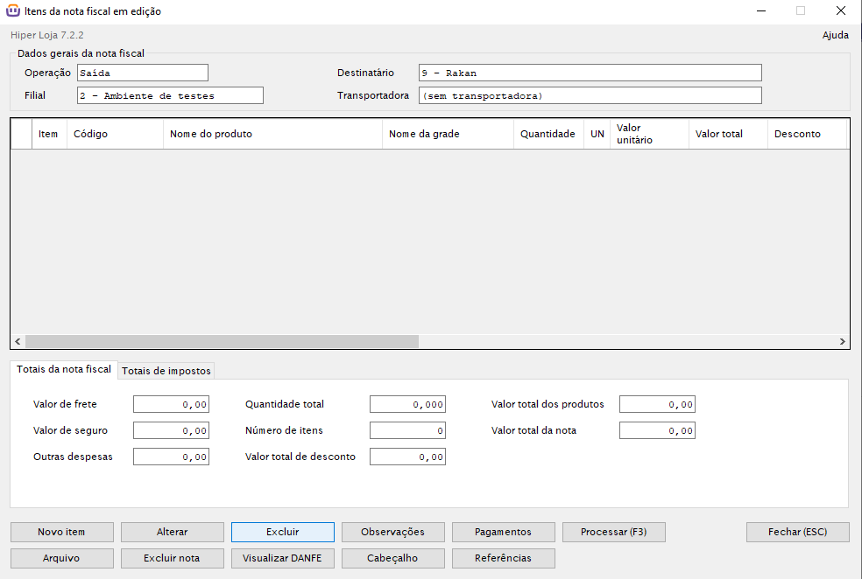This screenshot has width=862, height=579.
Task: Switch to Totais de impostos tab
Action: tap(166, 371)
